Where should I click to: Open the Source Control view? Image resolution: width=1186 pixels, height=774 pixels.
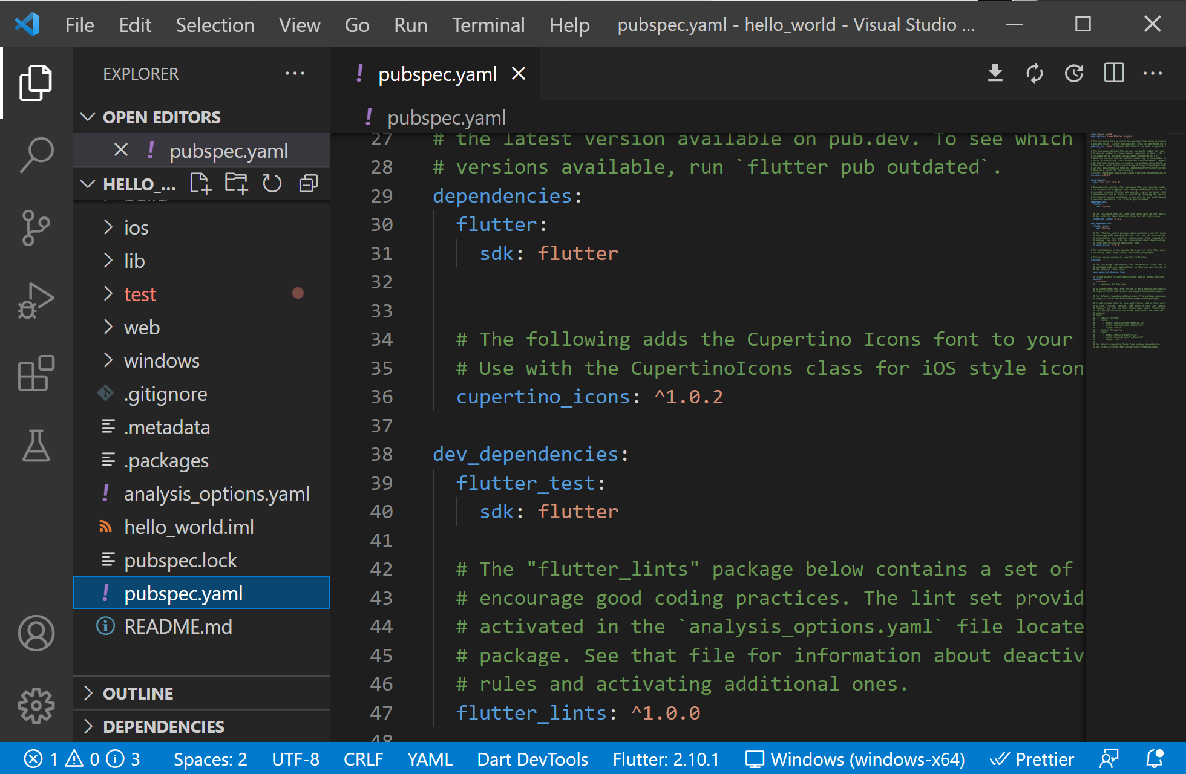point(36,227)
